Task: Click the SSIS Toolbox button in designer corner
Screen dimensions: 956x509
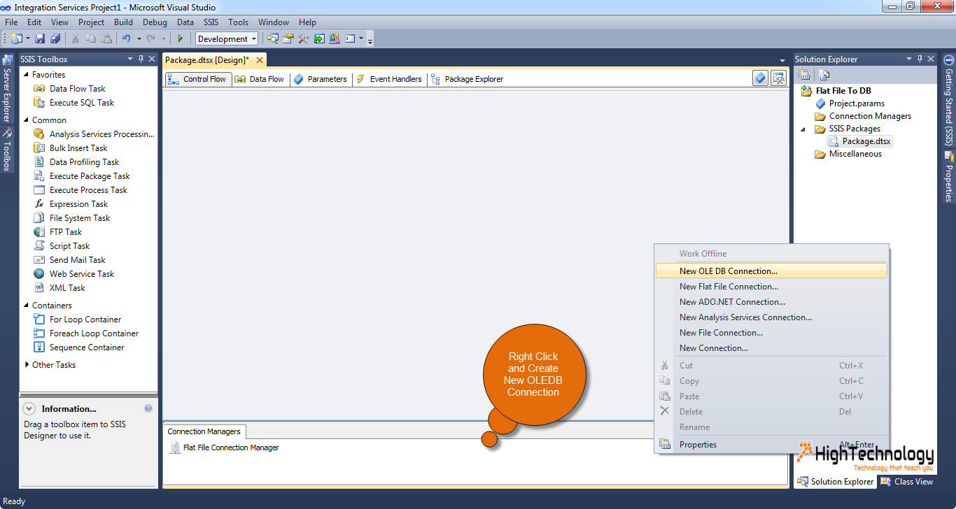Action: pos(778,78)
